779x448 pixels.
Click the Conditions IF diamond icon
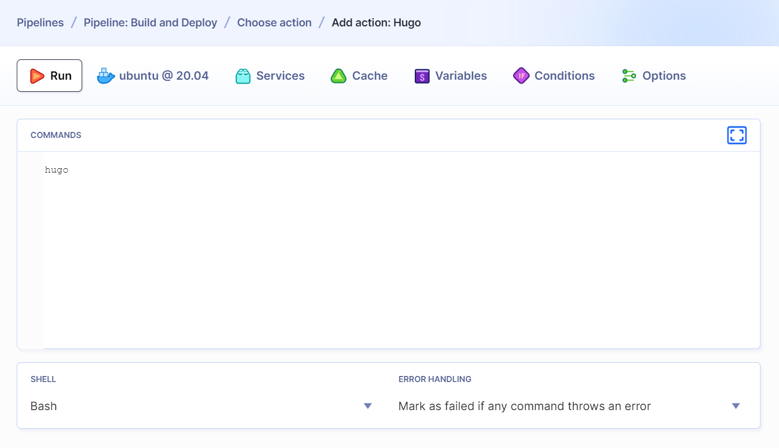(x=521, y=76)
